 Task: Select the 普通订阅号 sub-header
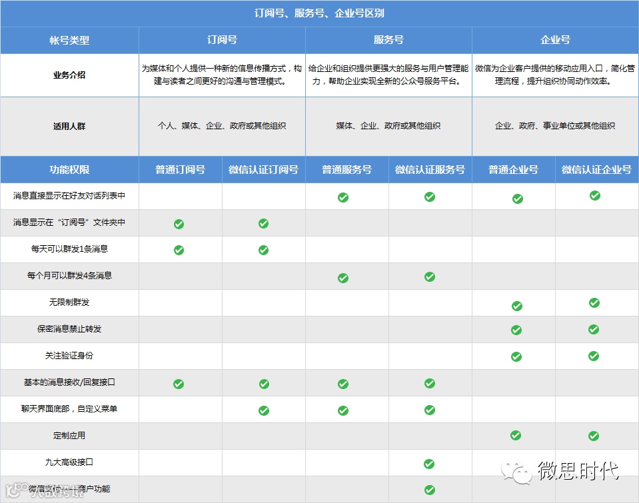click(x=180, y=170)
